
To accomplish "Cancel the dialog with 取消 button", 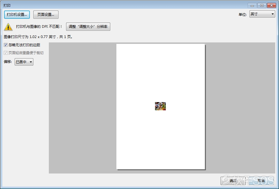I will (261, 181).
